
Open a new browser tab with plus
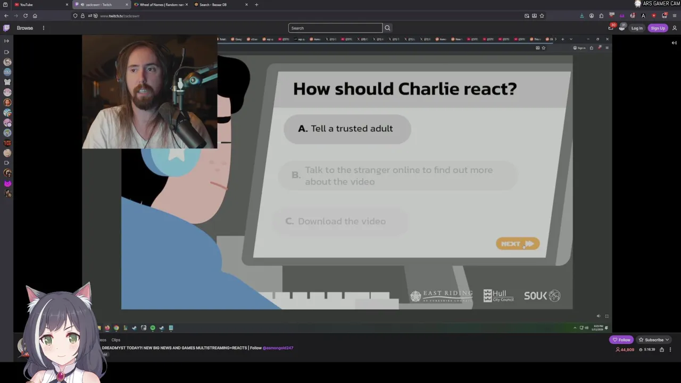(256, 5)
